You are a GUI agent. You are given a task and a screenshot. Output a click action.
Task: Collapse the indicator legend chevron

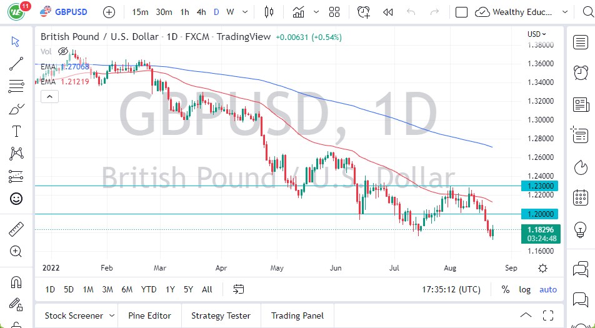[x=49, y=96]
